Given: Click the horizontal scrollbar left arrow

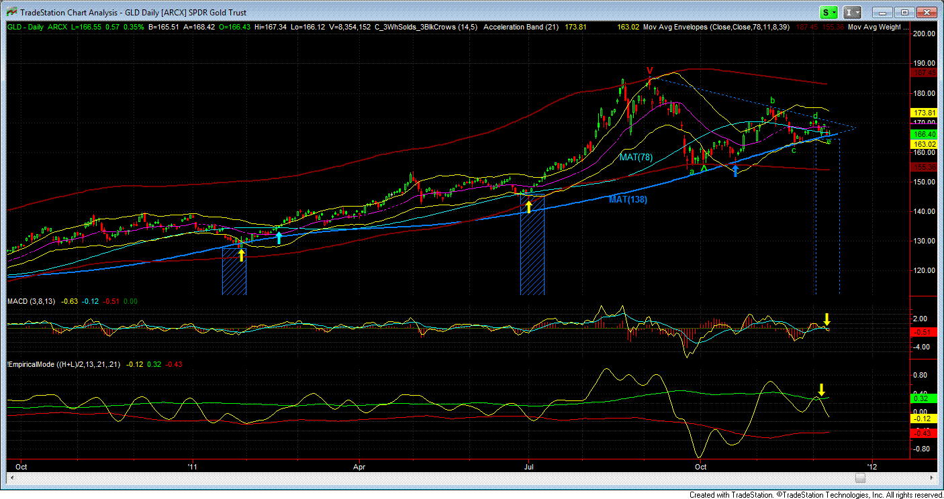Looking at the screenshot, I should coord(11,478).
